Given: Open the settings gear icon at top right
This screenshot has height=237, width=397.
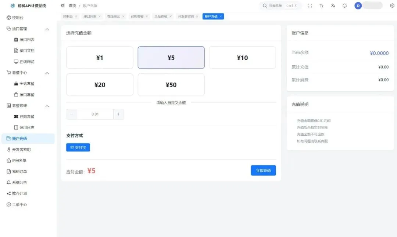Looking at the screenshot, I should 392,6.
